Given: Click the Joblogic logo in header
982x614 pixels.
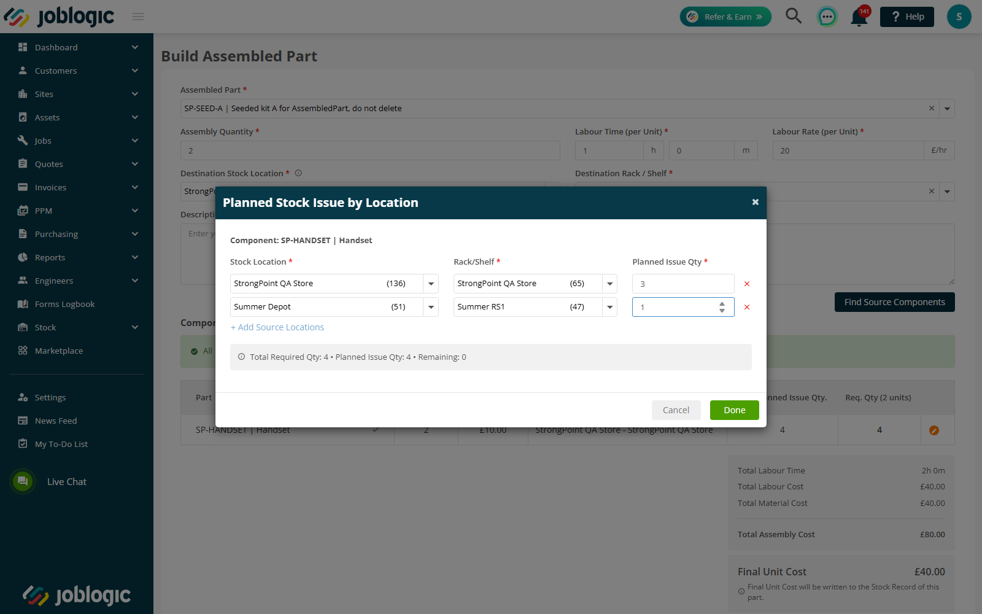Looking at the screenshot, I should pos(59,17).
